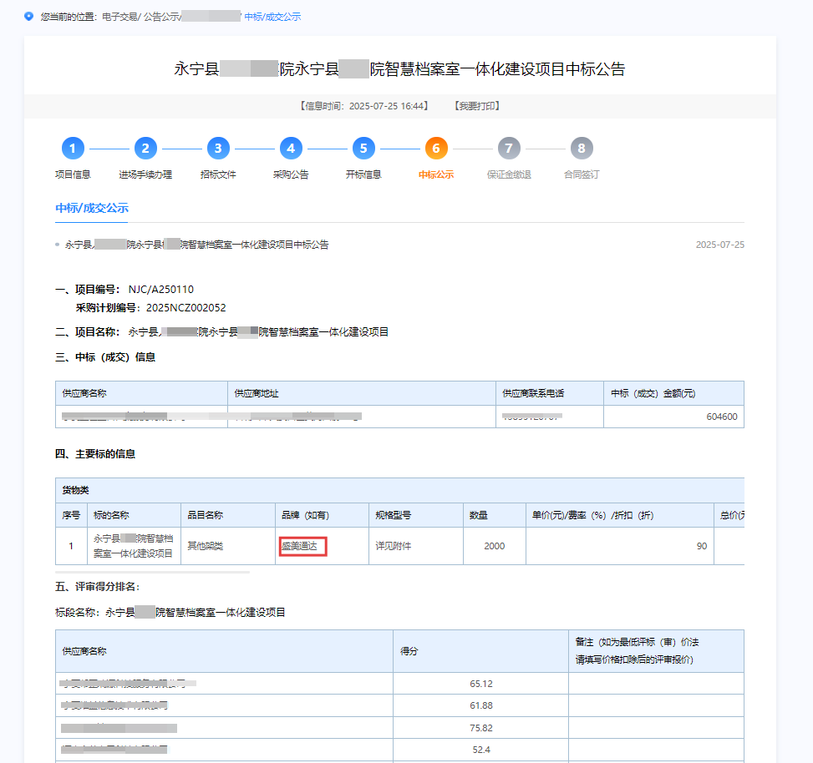Open step 7 保证金缴退 circle icon
The width and height of the screenshot is (813, 763).
coord(509,149)
